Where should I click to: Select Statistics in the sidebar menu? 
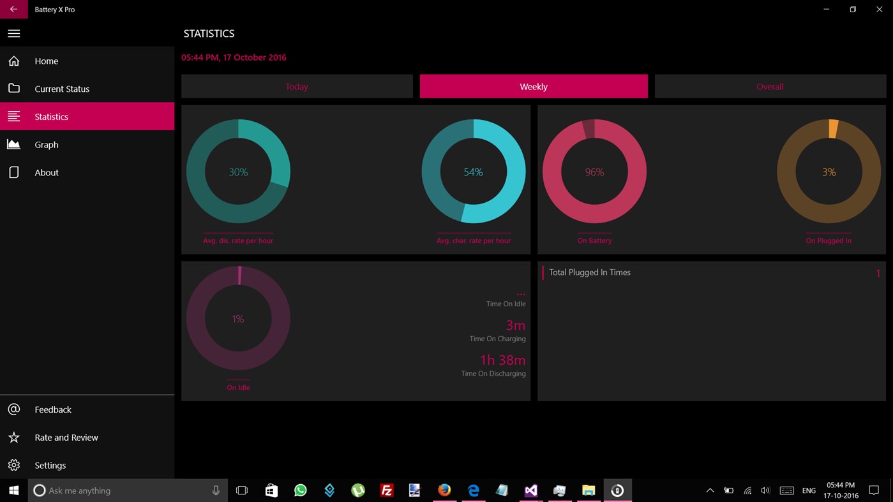coord(51,116)
